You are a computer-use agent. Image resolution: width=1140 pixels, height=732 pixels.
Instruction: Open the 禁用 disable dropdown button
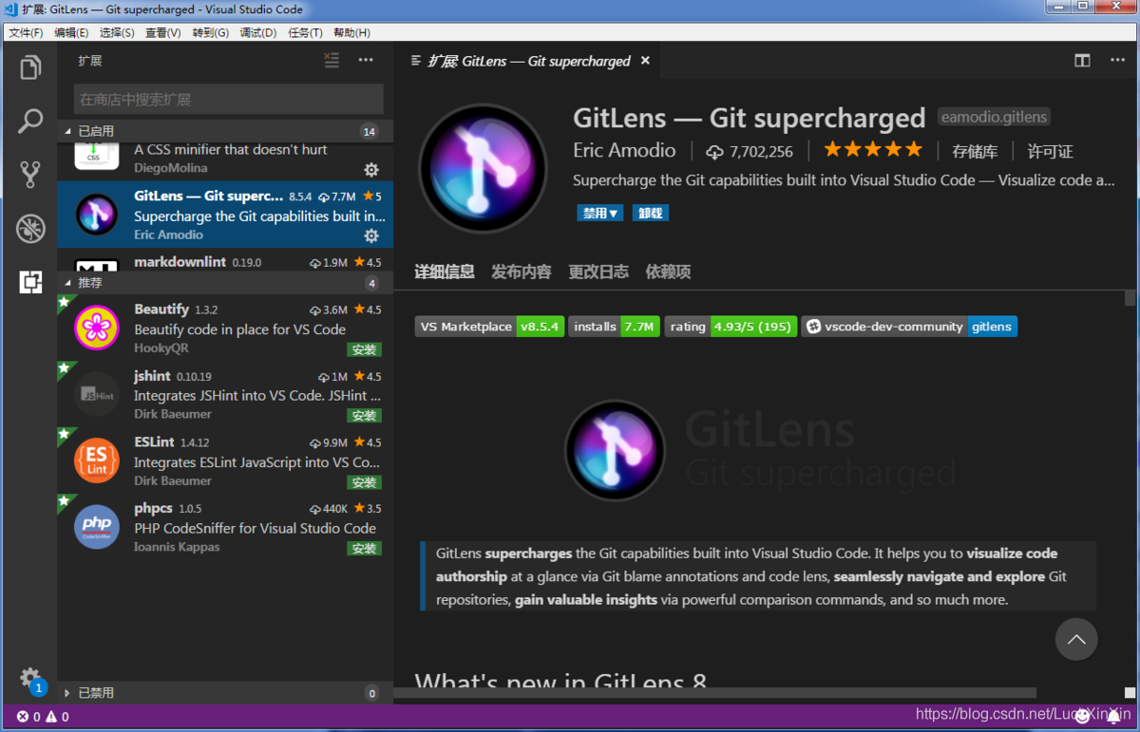click(599, 213)
